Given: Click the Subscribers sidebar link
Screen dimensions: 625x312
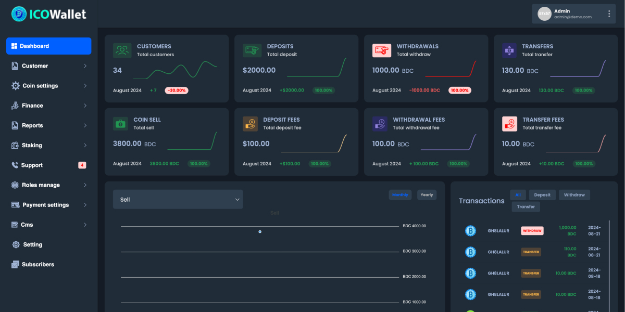Looking at the screenshot, I should point(39,264).
